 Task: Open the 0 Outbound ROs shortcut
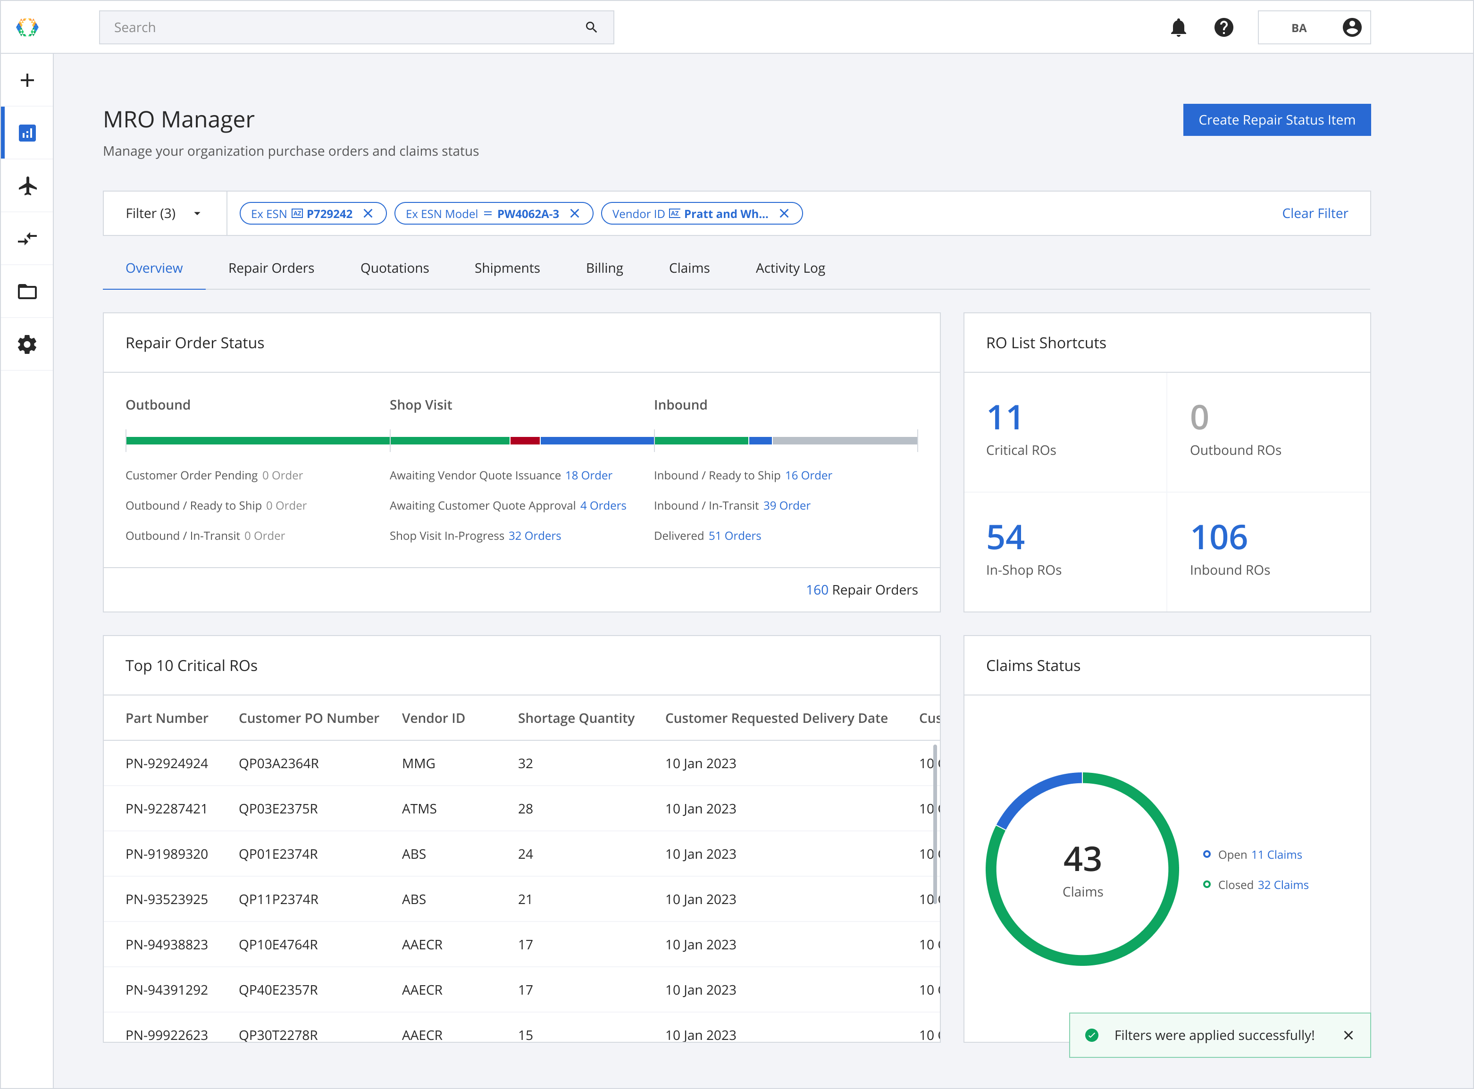coord(1268,432)
